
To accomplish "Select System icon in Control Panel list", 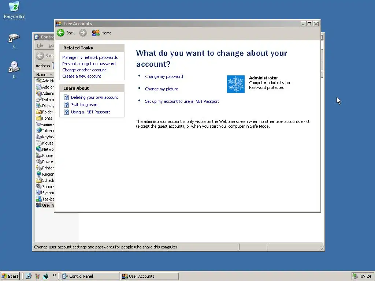I will pyautogui.click(x=39, y=192).
